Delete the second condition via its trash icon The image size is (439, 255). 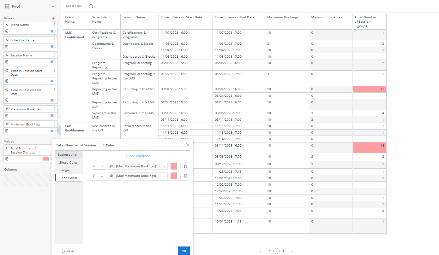185,176
